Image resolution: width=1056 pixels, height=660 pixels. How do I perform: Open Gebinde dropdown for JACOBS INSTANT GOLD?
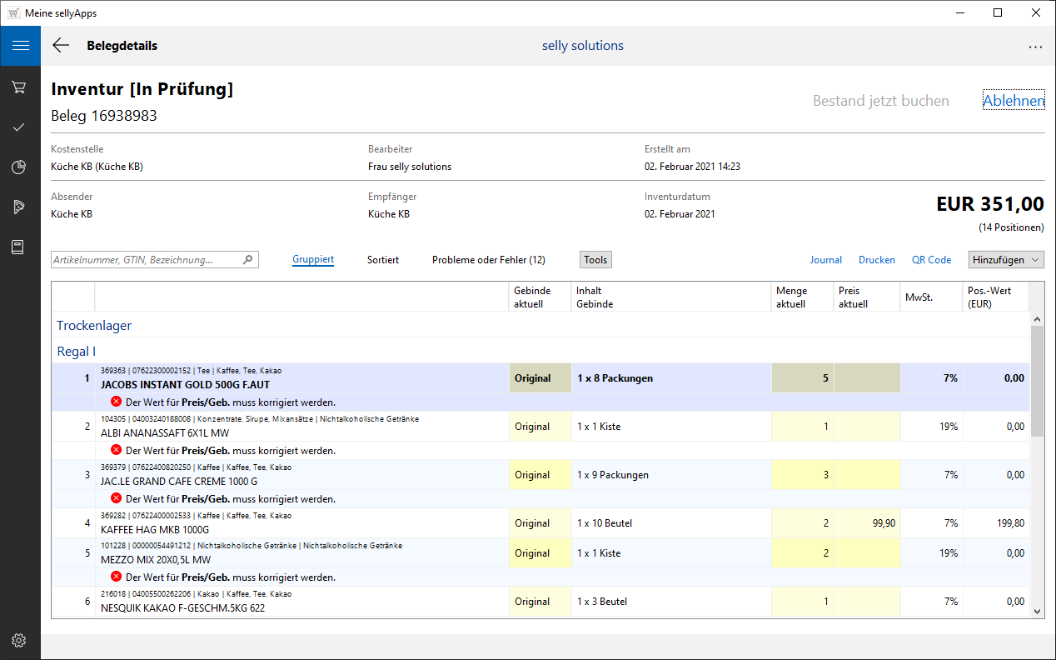coord(540,378)
